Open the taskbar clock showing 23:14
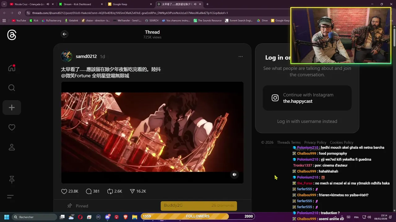This screenshot has height=222, width=396. coord(381,217)
